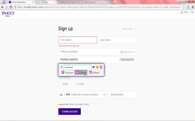Click the browser Back arrow
Image resolution: width=195 pixels, height=121 pixels.
[2, 7]
